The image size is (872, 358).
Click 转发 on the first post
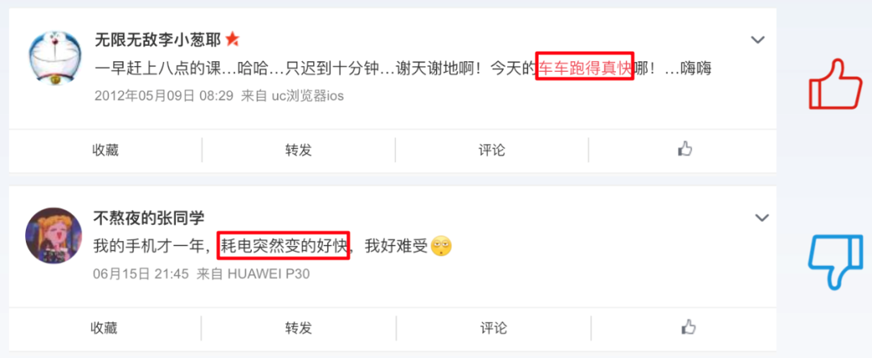point(299,150)
